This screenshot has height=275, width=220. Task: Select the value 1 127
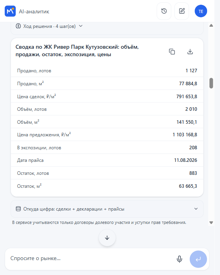tap(191, 70)
